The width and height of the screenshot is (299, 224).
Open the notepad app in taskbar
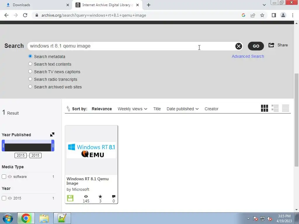[x=62, y=218]
